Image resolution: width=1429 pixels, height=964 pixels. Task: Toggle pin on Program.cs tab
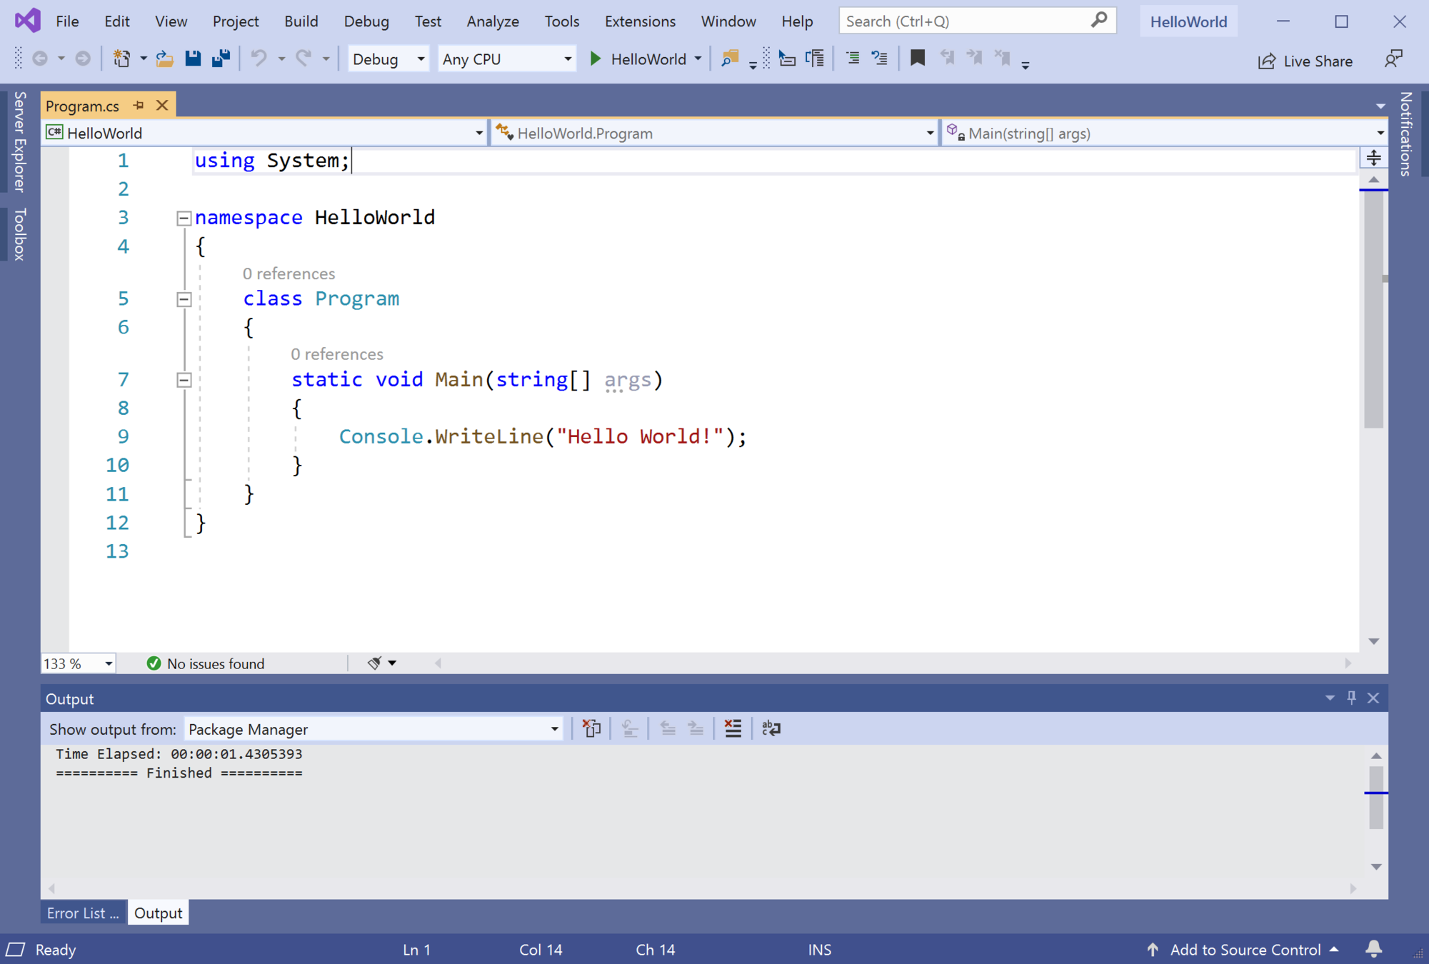tap(139, 106)
